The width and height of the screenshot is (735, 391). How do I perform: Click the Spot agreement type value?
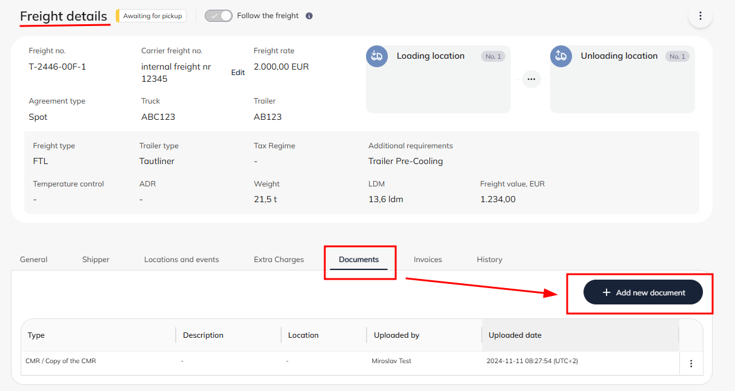point(38,117)
